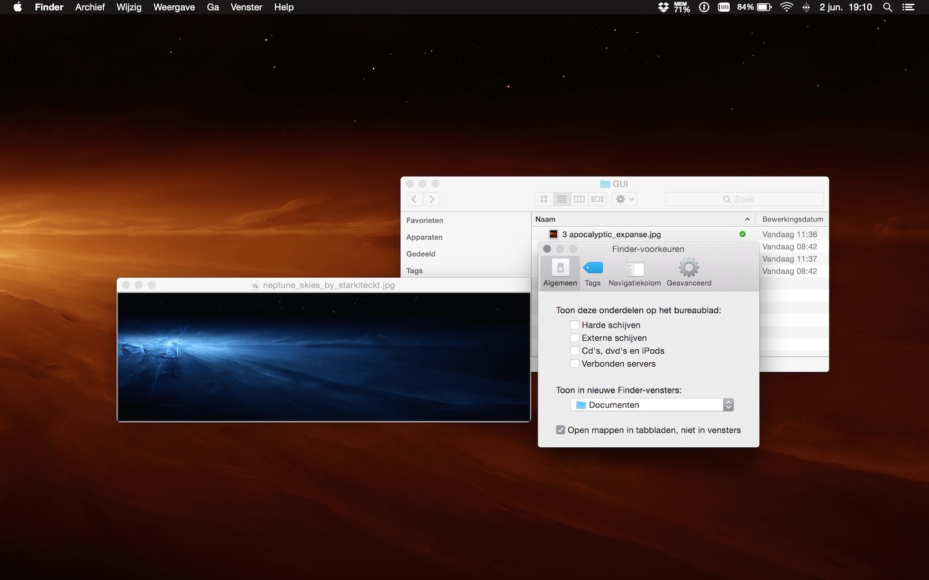Screen dimensions: 929x580
Task: Open the Navigatiekolom preferences tab
Action: pos(635,273)
